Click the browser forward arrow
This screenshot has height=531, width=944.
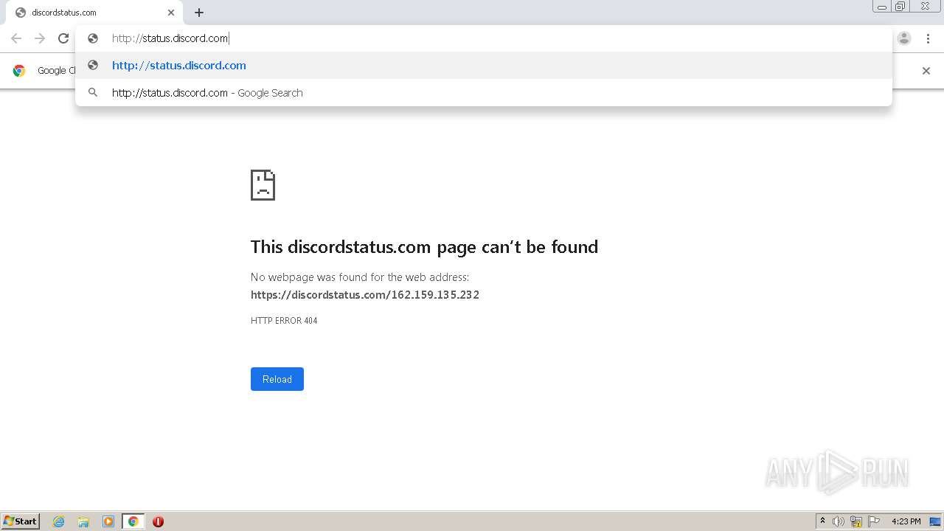[40, 38]
